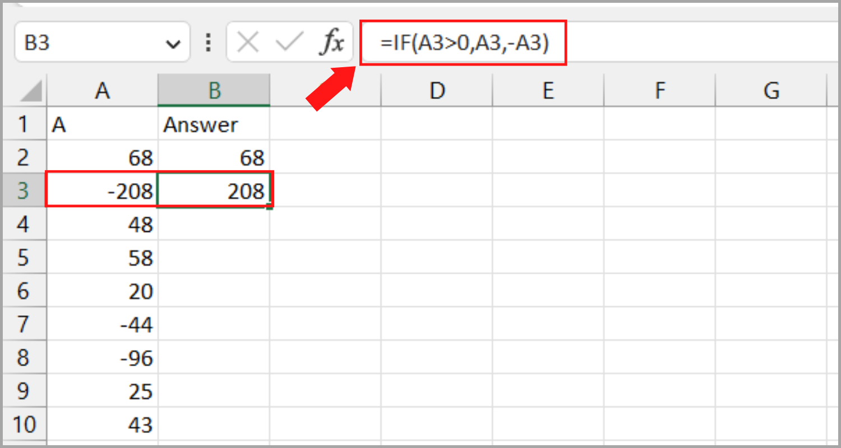
Task: Select column A header
Action: pyautogui.click(x=102, y=90)
